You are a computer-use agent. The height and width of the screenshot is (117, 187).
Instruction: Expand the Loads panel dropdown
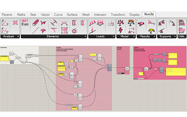(113, 36)
